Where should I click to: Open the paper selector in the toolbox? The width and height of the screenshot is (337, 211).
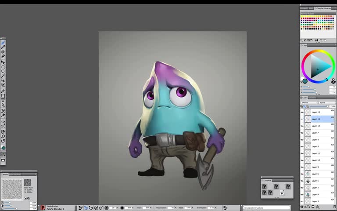point(3,154)
